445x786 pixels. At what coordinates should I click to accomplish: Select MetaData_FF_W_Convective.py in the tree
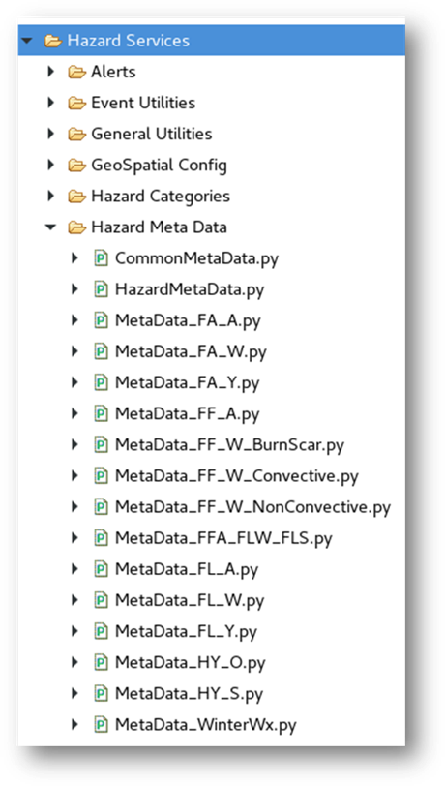(237, 476)
